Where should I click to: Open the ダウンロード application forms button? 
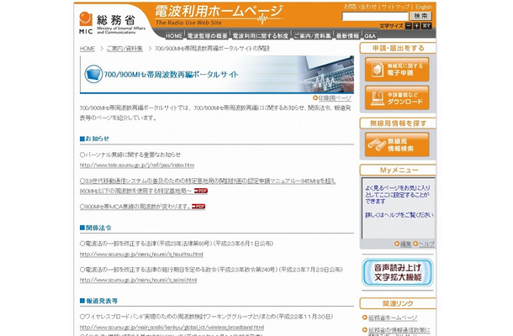(x=398, y=98)
